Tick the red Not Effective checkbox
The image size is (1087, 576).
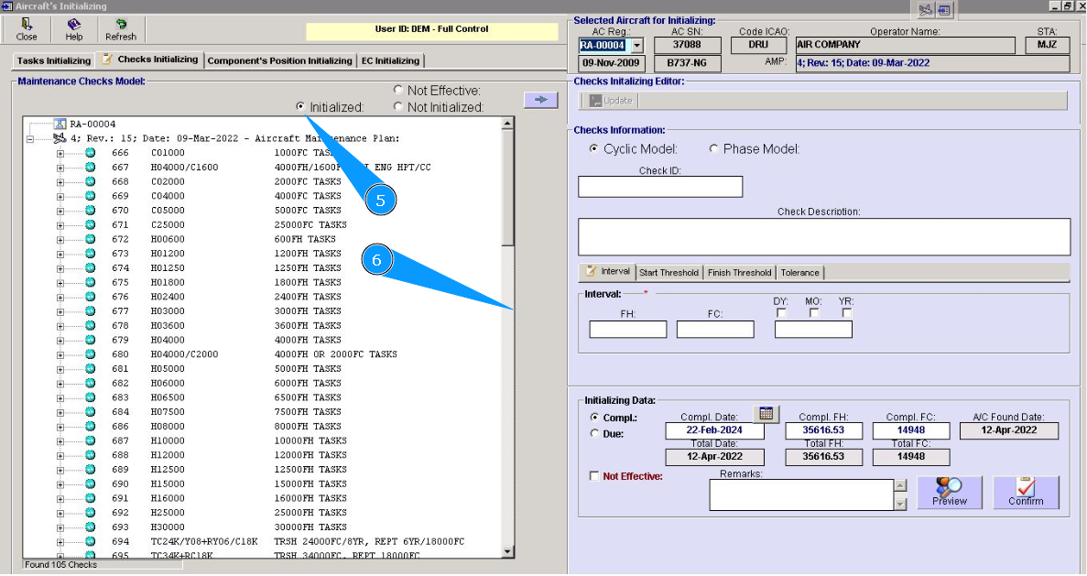tap(595, 476)
